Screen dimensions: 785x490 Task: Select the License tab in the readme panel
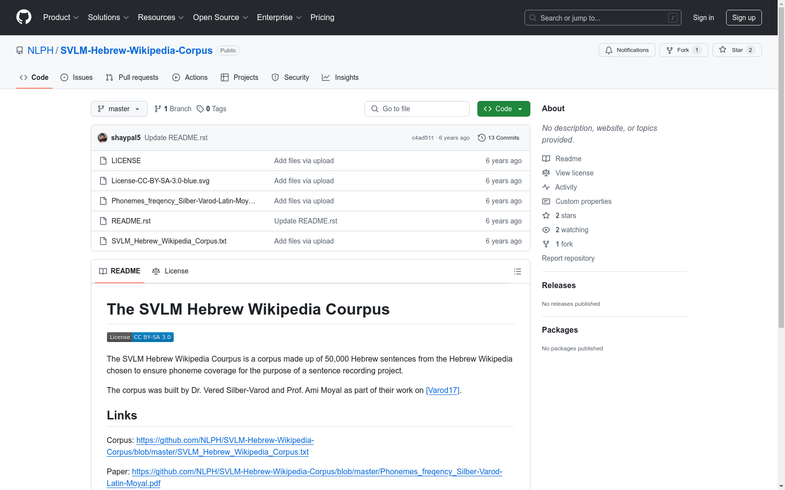pyautogui.click(x=170, y=271)
